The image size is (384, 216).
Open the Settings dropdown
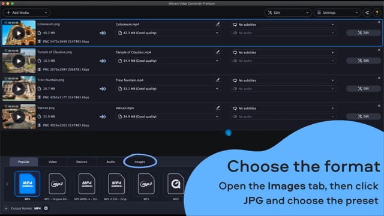(337, 13)
